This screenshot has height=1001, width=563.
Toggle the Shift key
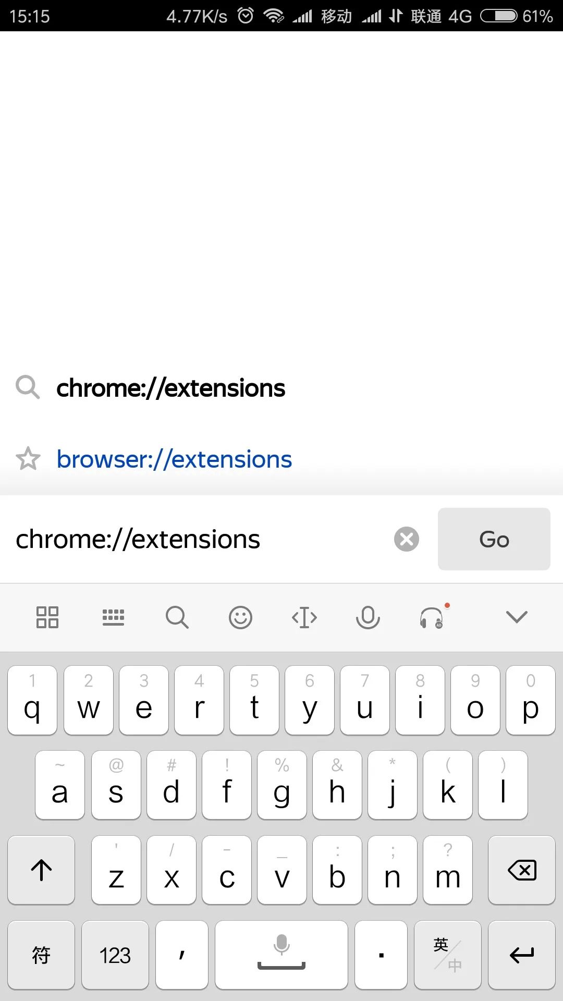pos(41,870)
